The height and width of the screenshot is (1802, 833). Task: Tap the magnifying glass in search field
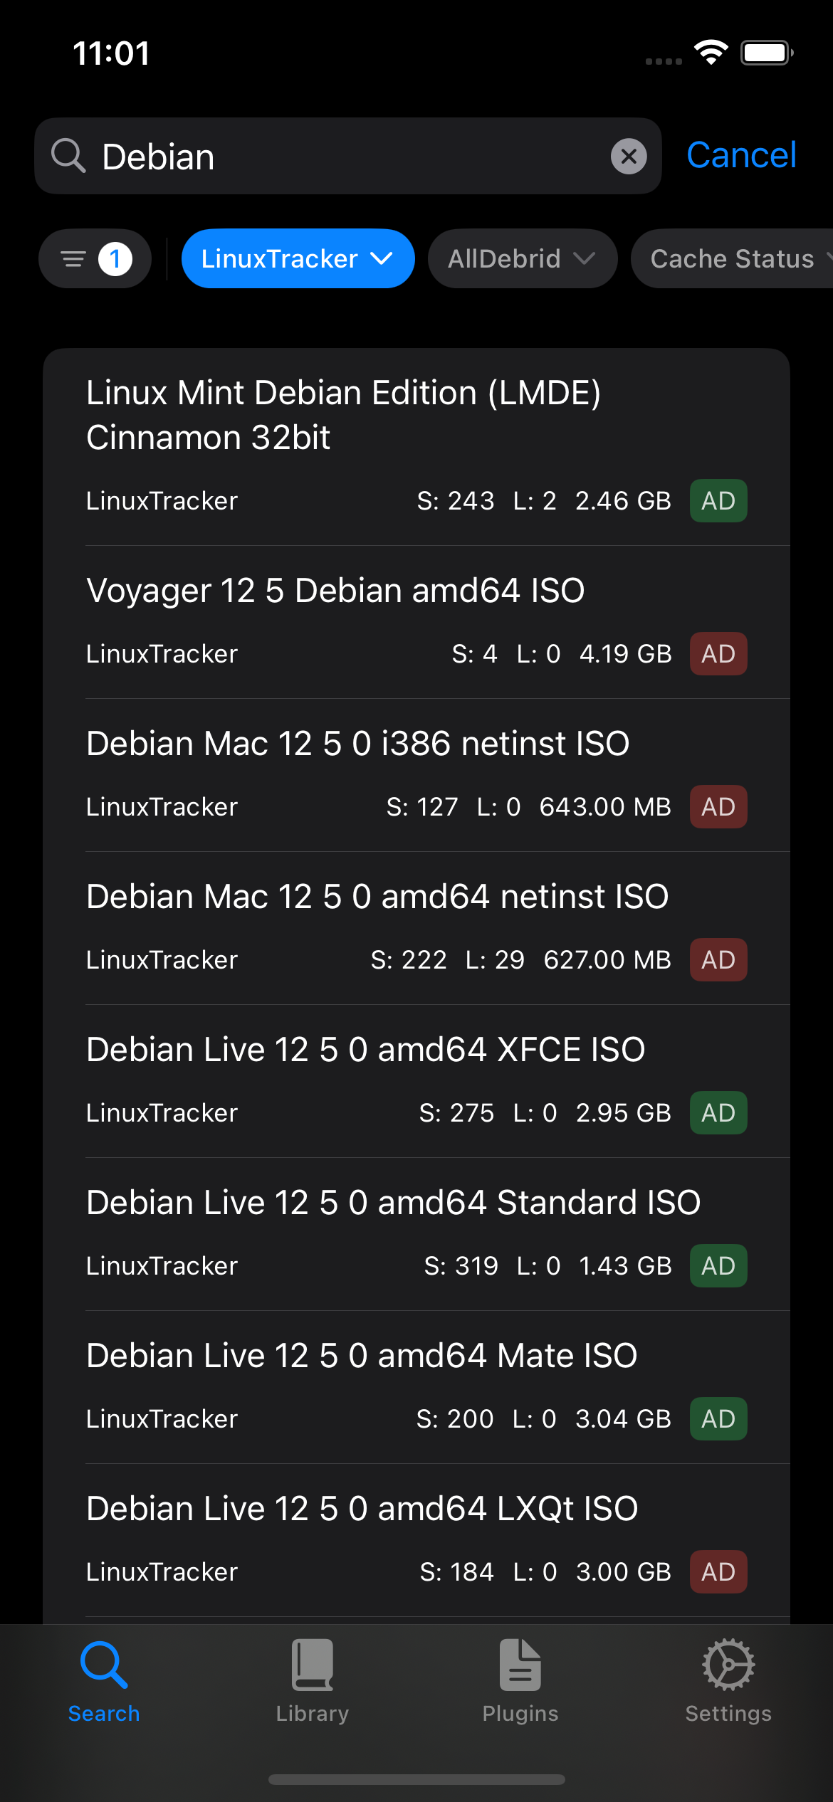click(x=68, y=156)
